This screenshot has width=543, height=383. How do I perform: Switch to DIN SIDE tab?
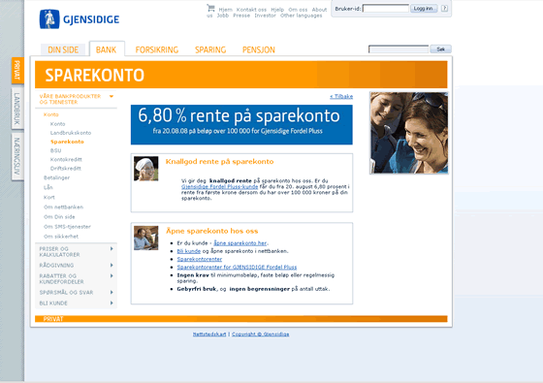pyautogui.click(x=63, y=49)
